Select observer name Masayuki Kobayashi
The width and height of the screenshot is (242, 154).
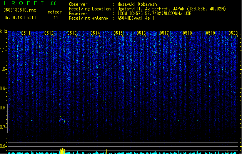point(138,4)
